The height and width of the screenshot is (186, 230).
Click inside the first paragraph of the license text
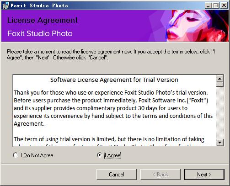click(113, 108)
